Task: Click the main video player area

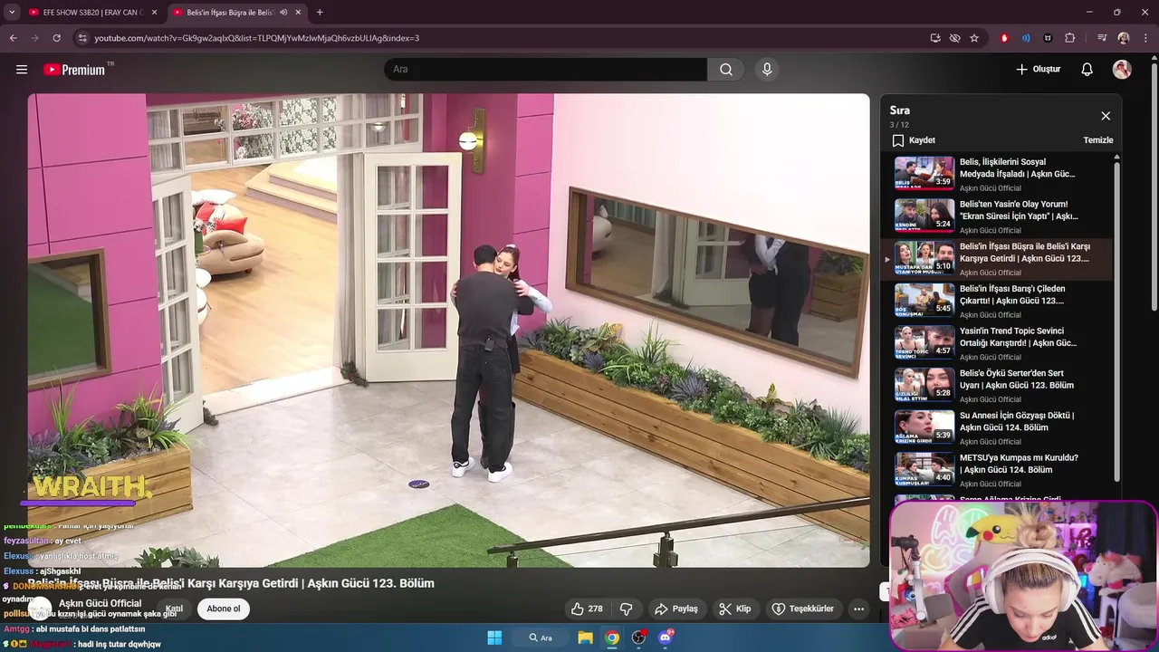Action: [x=448, y=331]
